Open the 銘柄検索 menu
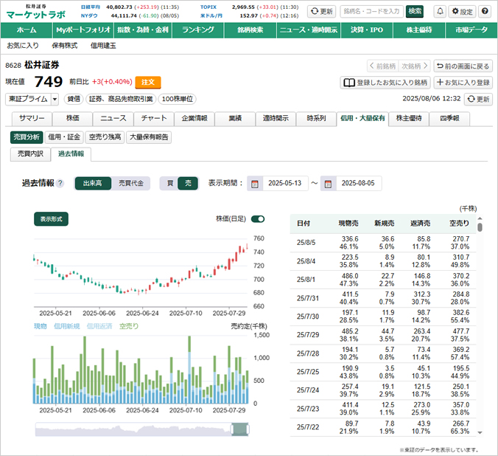The height and width of the screenshot is (456, 498). (x=250, y=30)
